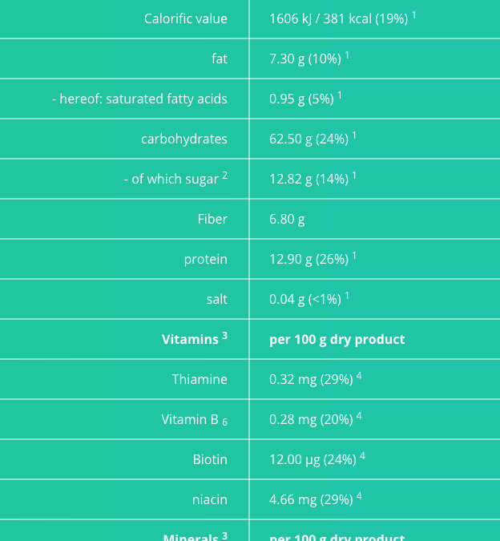Open footnote 1 beside the calorific value
The image size is (500, 541).
[x=414, y=15]
